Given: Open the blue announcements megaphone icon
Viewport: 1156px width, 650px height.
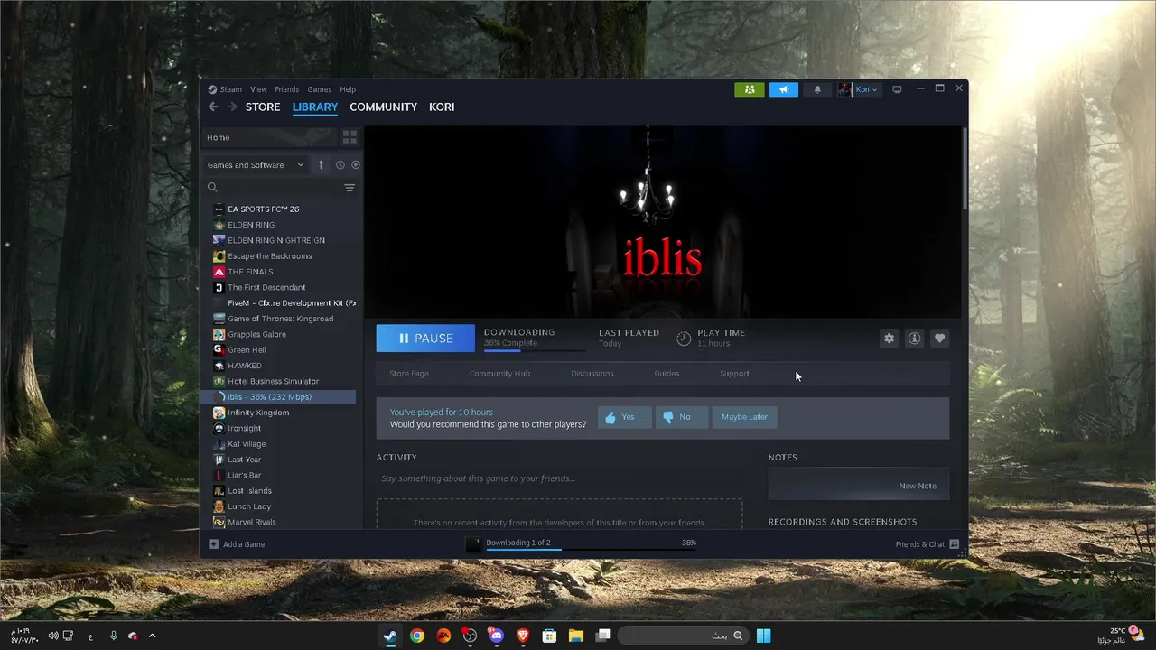Looking at the screenshot, I should pos(784,89).
